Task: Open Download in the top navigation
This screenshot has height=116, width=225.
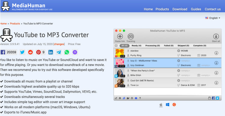Action: [180, 9]
